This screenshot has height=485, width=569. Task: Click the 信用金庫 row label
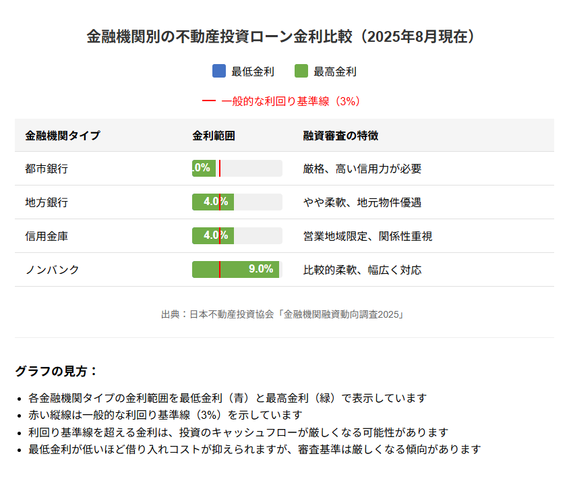47,236
